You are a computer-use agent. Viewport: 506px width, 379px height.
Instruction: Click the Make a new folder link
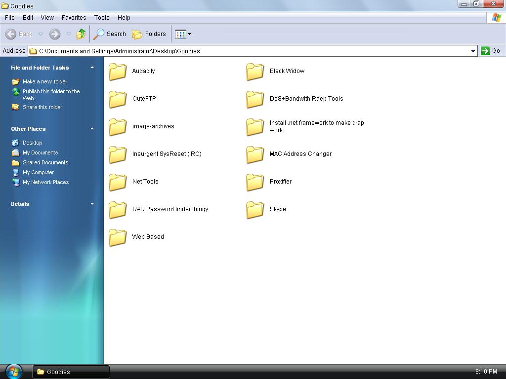(x=45, y=81)
